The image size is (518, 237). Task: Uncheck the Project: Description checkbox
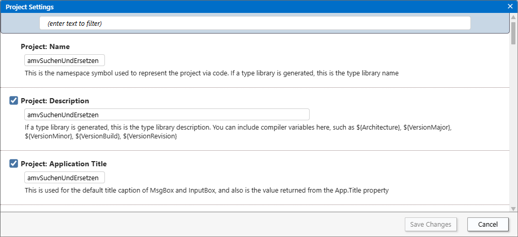(x=14, y=101)
